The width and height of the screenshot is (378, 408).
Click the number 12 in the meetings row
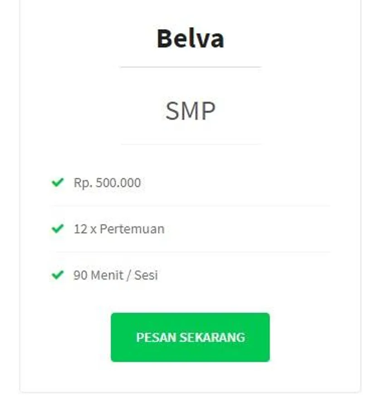[80, 229]
